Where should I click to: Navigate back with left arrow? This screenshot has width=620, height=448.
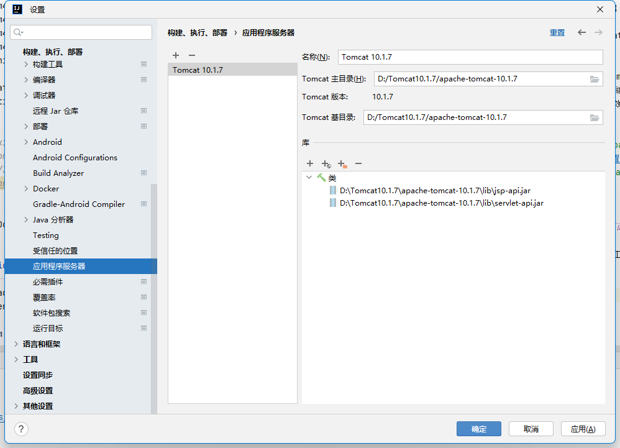(x=581, y=32)
